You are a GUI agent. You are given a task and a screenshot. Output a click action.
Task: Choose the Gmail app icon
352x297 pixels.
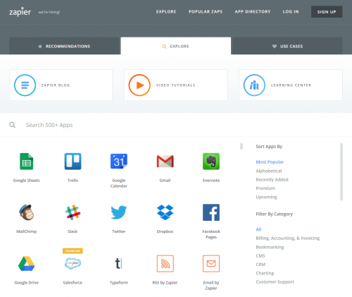pos(165,162)
